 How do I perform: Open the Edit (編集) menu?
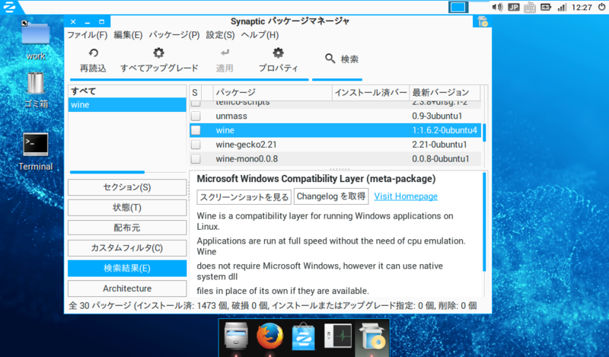pyautogui.click(x=128, y=35)
